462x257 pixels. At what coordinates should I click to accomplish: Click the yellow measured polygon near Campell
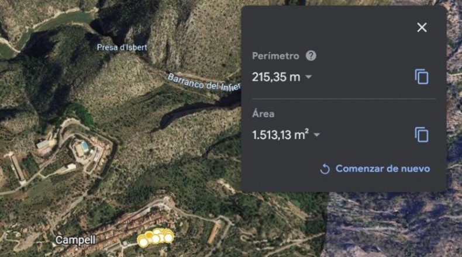[x=156, y=237]
